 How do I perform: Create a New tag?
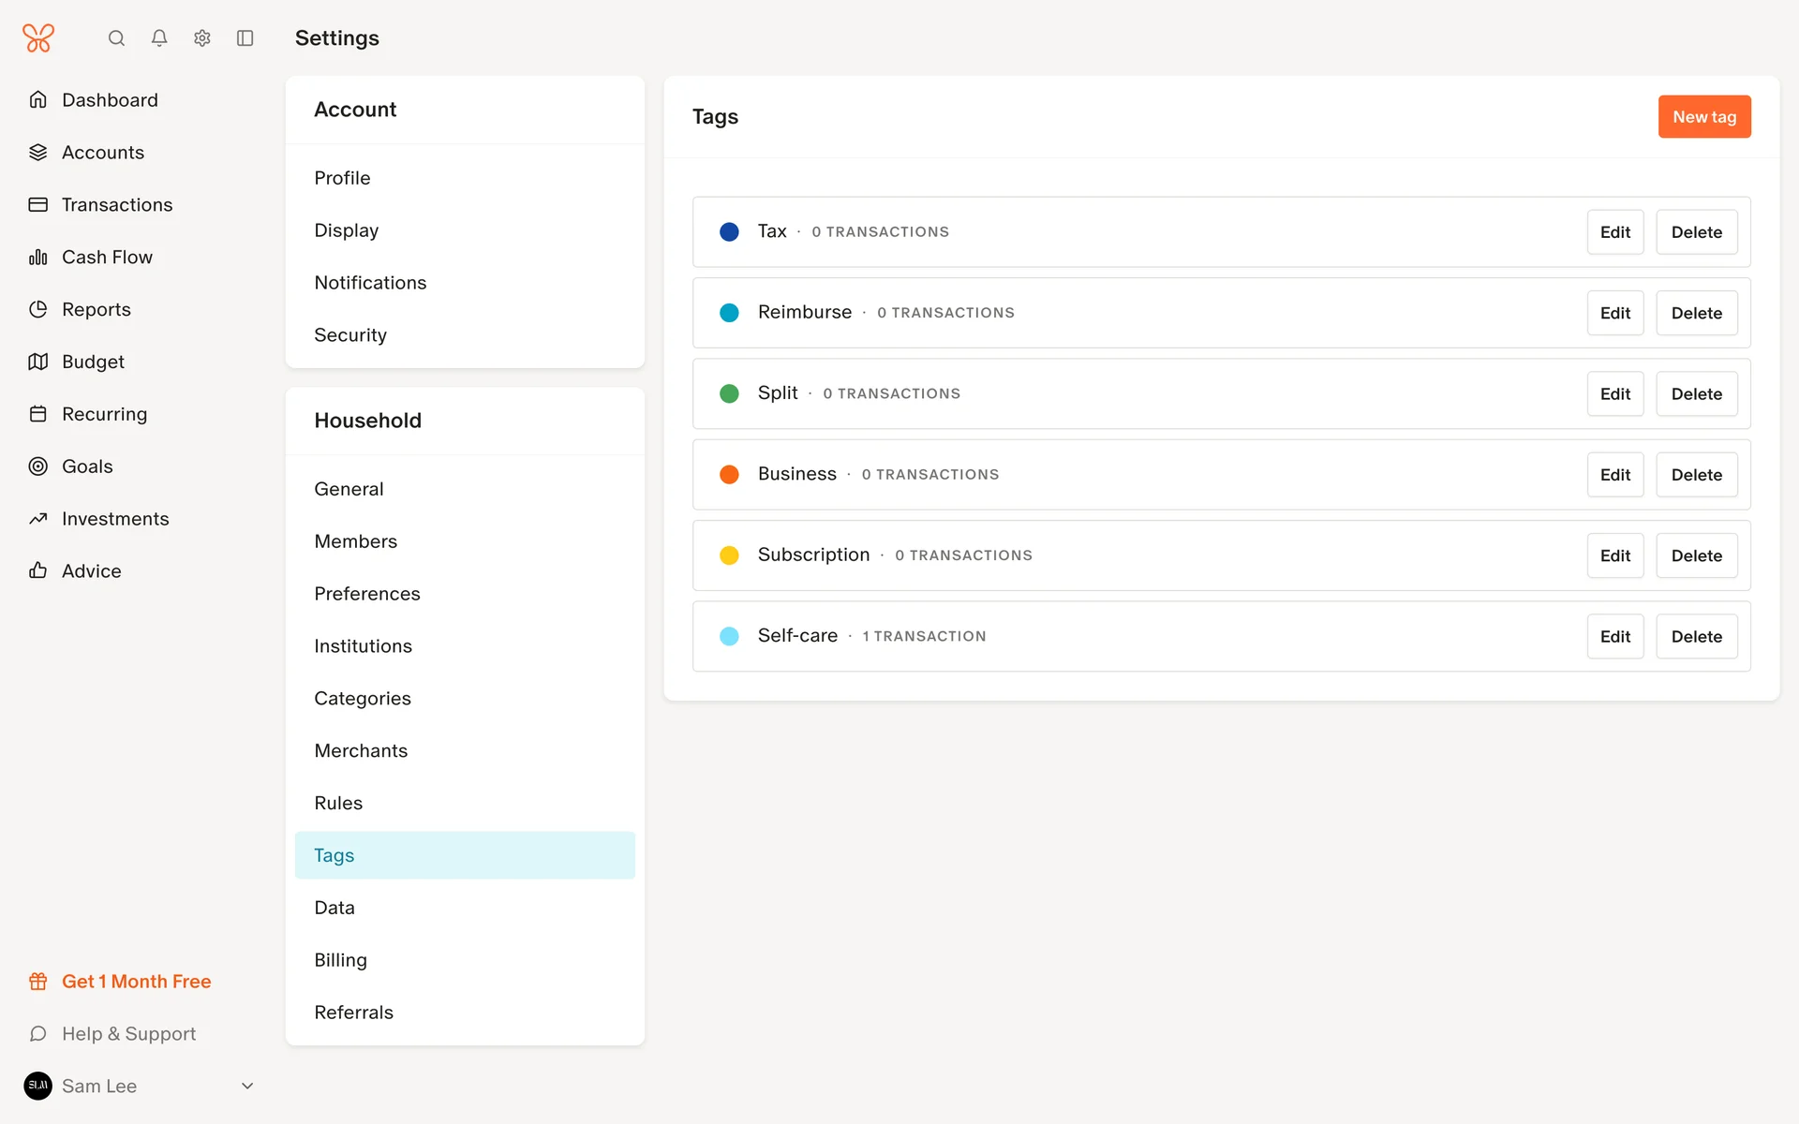1703,117
